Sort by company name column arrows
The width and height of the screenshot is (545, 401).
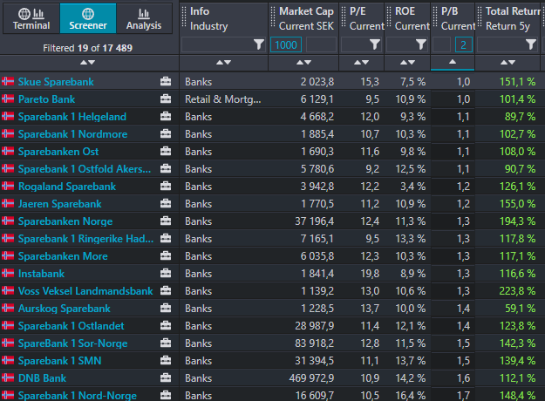point(87,63)
